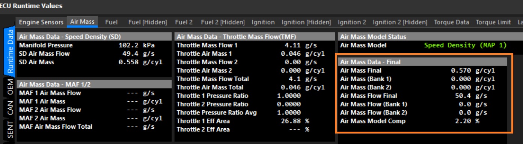Switch to the Ignition tab
Screen dimensions: 523x144
tap(263, 22)
